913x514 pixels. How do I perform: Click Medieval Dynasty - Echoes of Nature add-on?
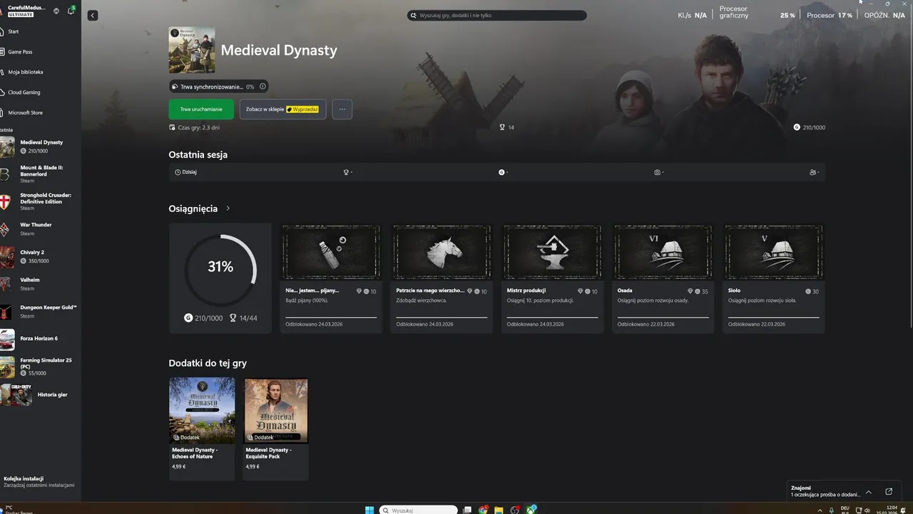click(202, 428)
